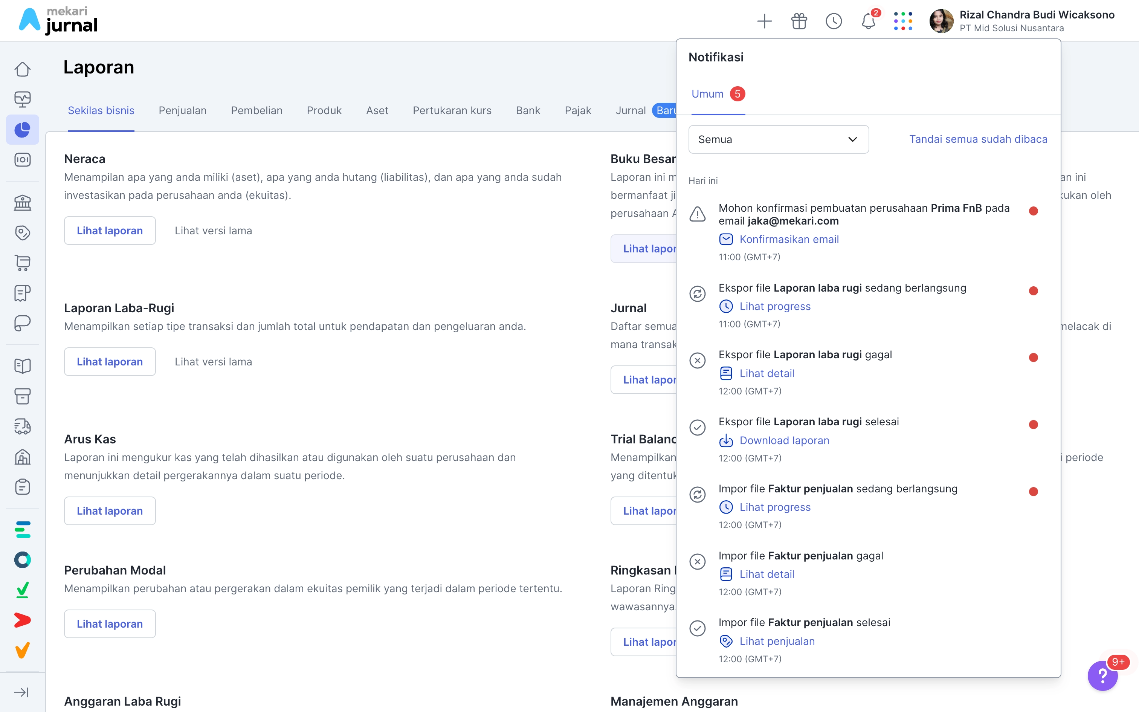Launch the red arrow app icon
Screen dimensions: 1139x712
(23, 620)
